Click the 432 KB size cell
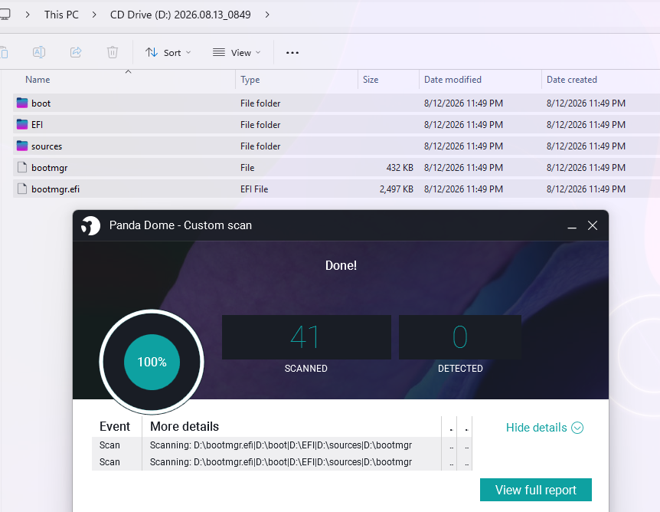 [x=400, y=168]
